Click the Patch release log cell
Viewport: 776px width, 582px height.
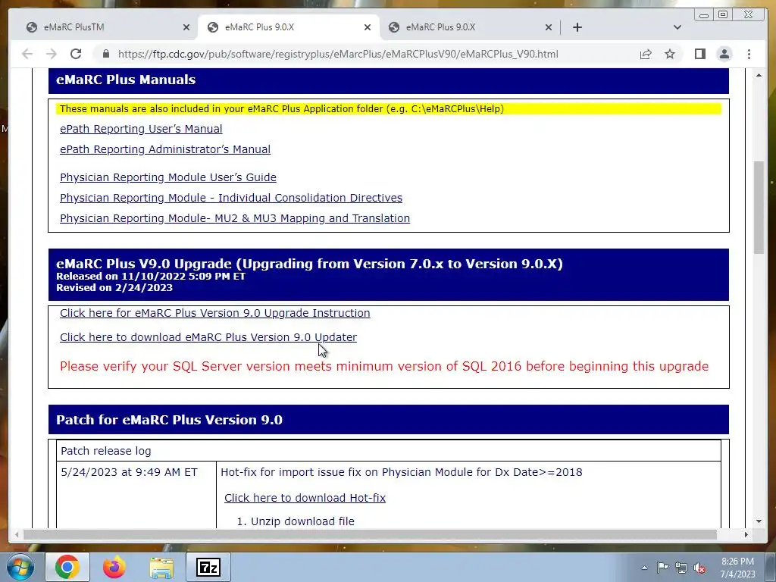tap(389, 451)
